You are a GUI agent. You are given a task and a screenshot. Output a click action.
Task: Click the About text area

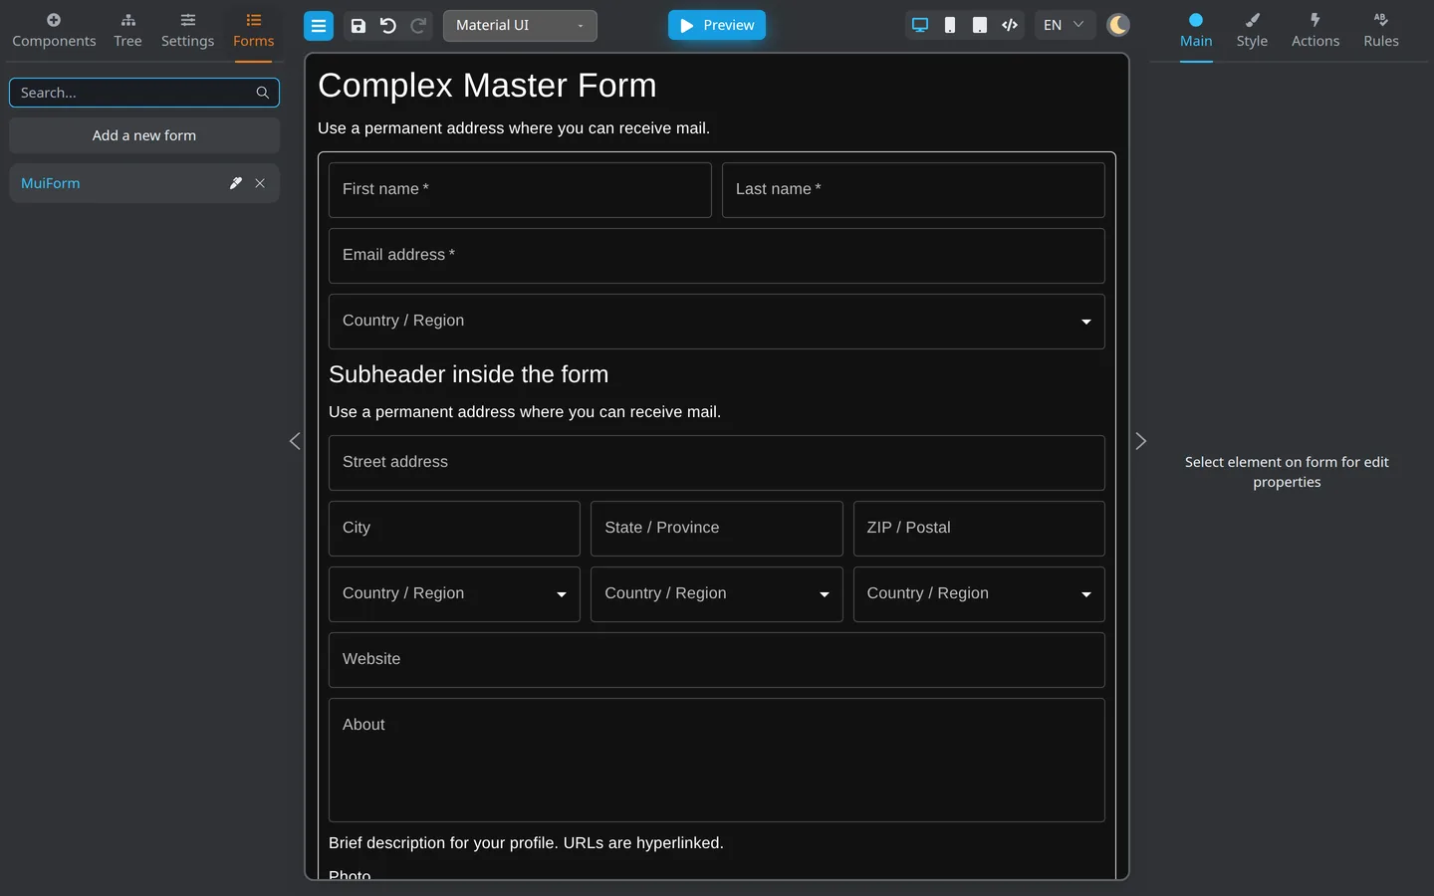717,760
